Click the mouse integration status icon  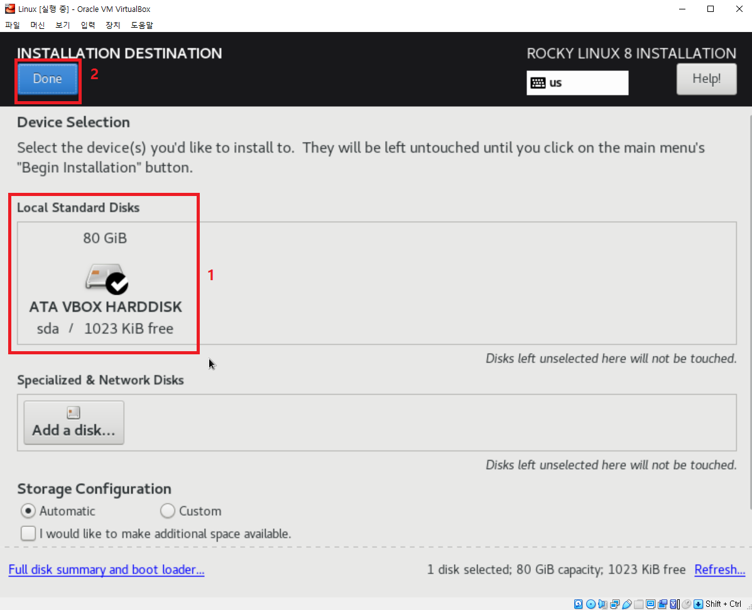coord(687,604)
